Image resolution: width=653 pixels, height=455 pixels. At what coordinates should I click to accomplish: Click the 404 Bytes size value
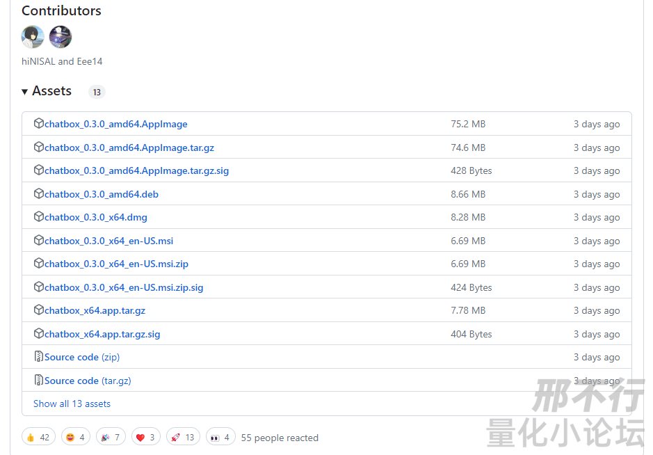471,335
